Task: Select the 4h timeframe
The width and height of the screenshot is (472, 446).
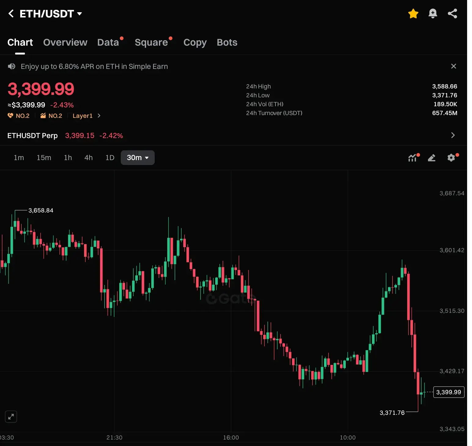Action: tap(89, 158)
